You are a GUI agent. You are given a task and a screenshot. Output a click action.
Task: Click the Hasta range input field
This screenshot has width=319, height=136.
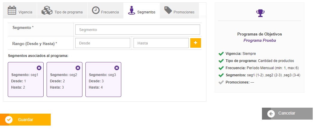click(161, 43)
